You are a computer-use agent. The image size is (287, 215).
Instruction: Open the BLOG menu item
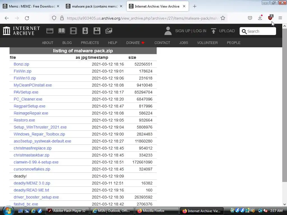pyautogui.click(x=67, y=43)
